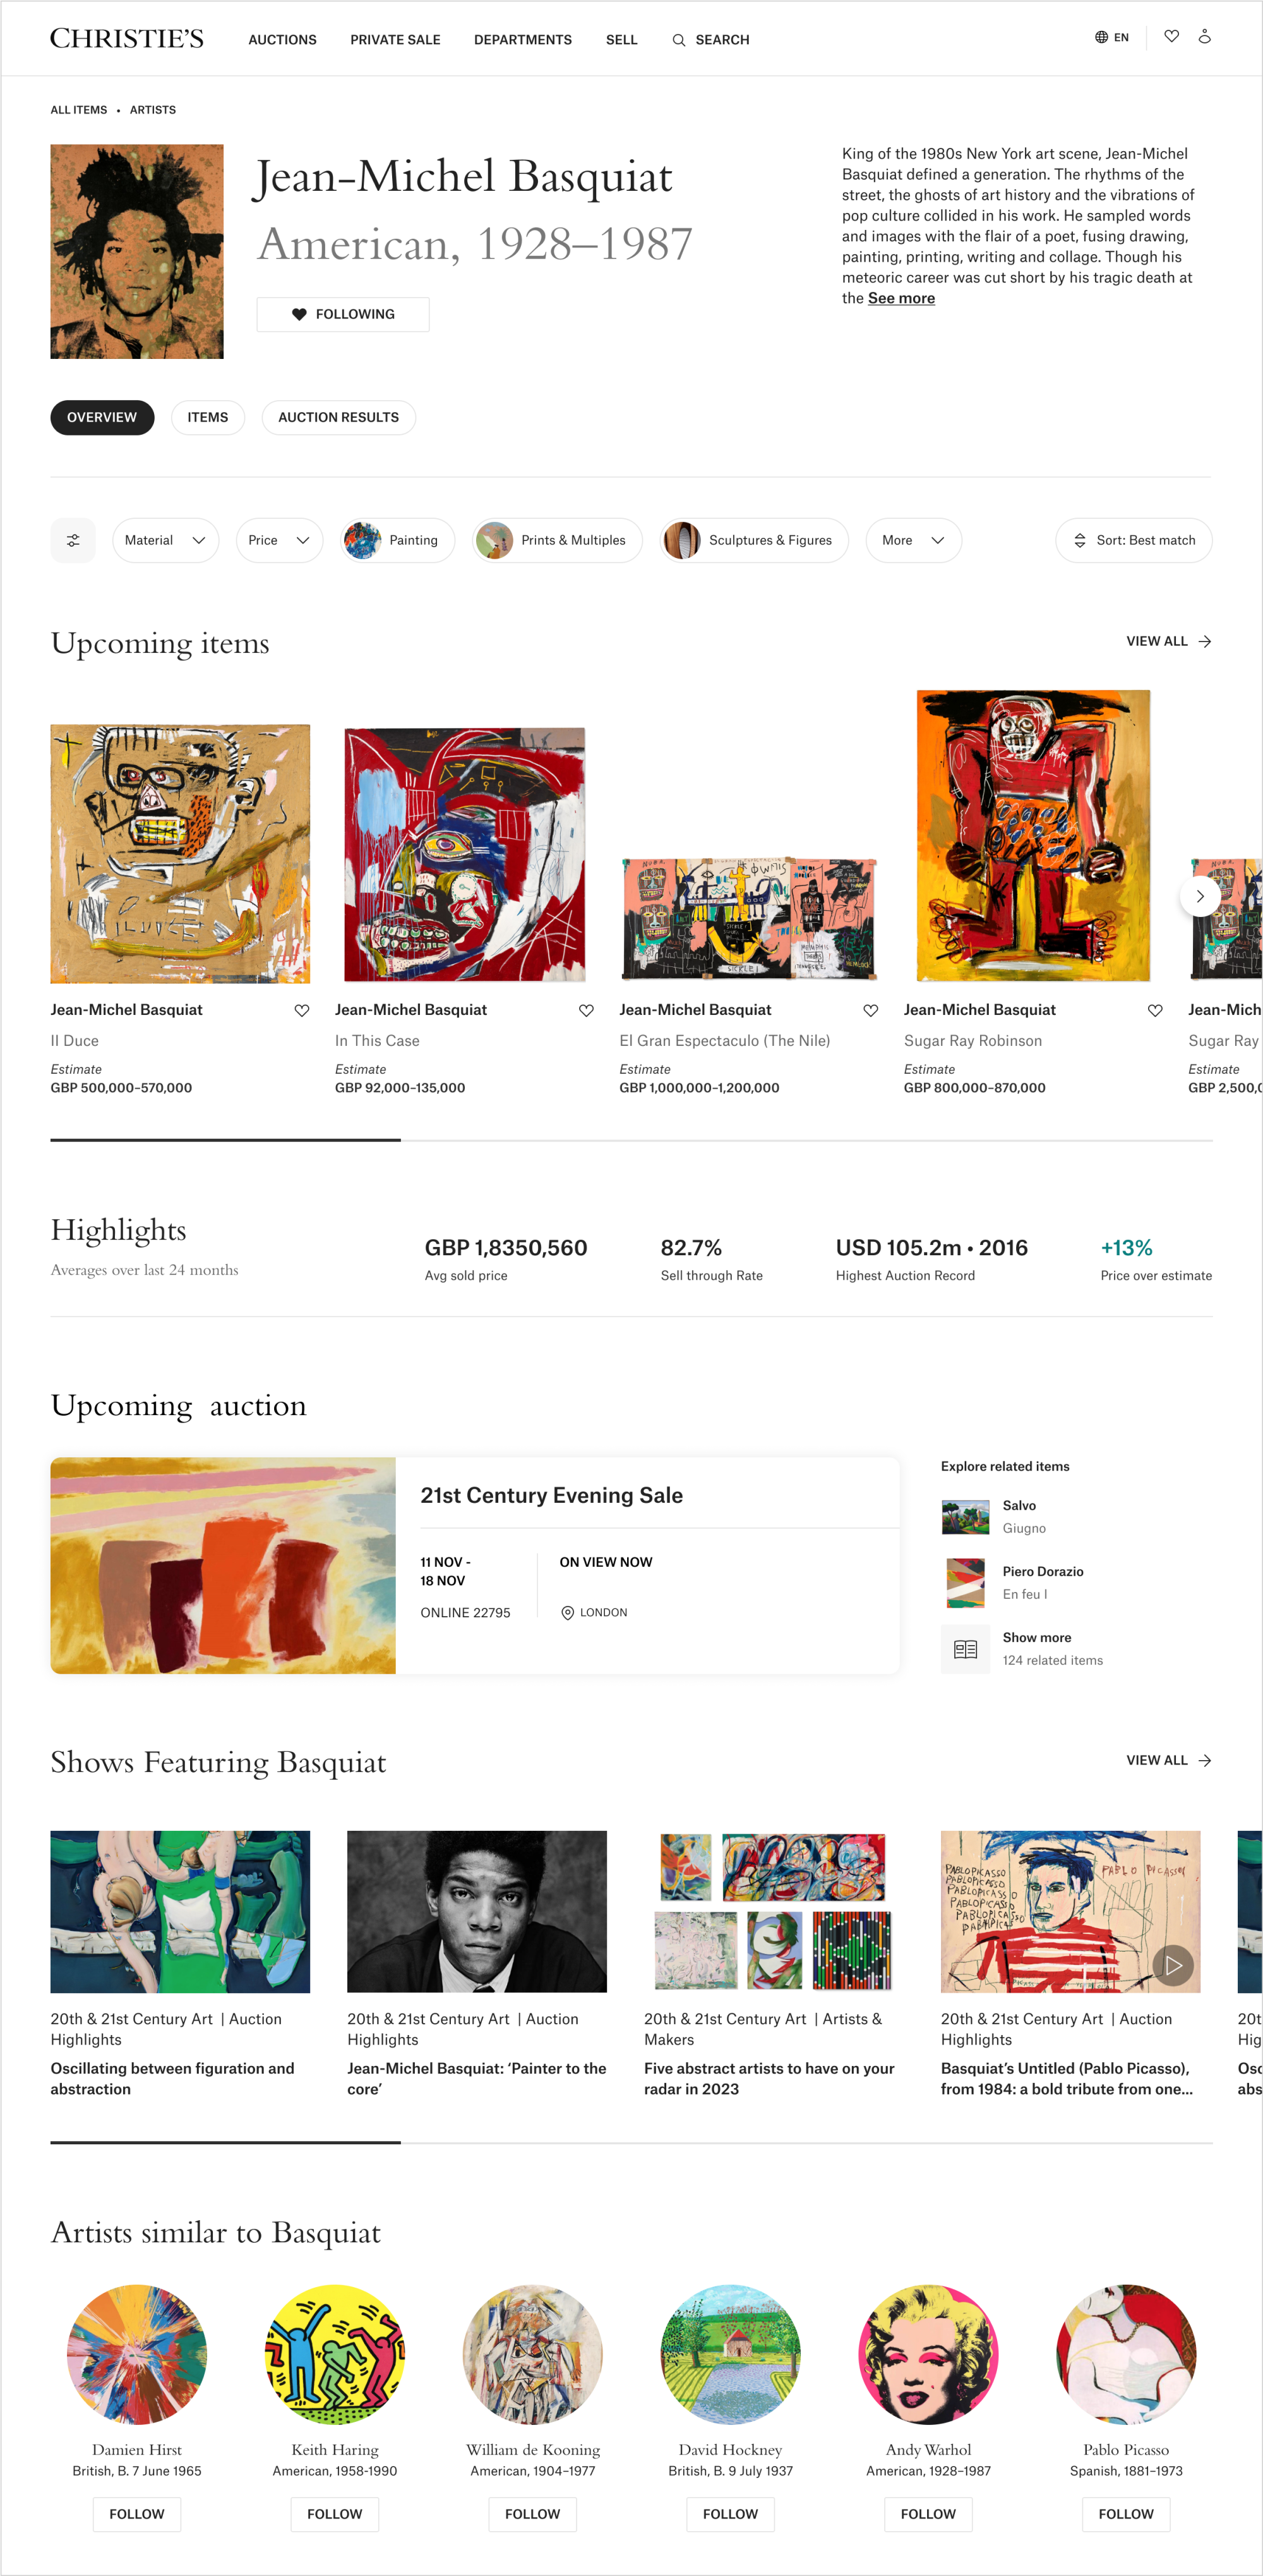Play the Untitled (Pablo Picasso) video
The image size is (1263, 2576).
(x=1173, y=1965)
